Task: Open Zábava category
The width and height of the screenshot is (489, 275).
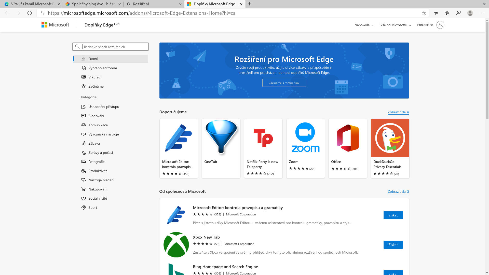Action: pos(111,143)
